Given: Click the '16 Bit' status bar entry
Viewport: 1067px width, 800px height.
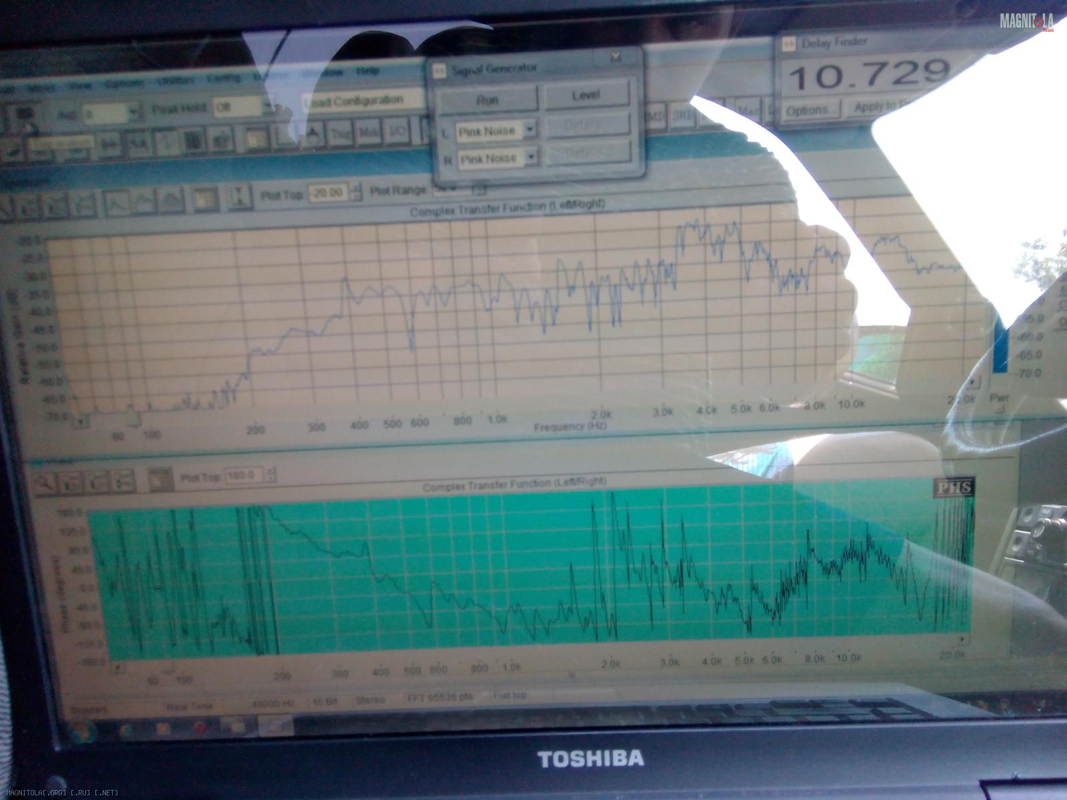Looking at the screenshot, I should [324, 702].
